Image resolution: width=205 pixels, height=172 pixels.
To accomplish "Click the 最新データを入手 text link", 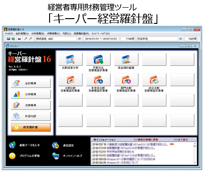I will [x=30, y=145].
